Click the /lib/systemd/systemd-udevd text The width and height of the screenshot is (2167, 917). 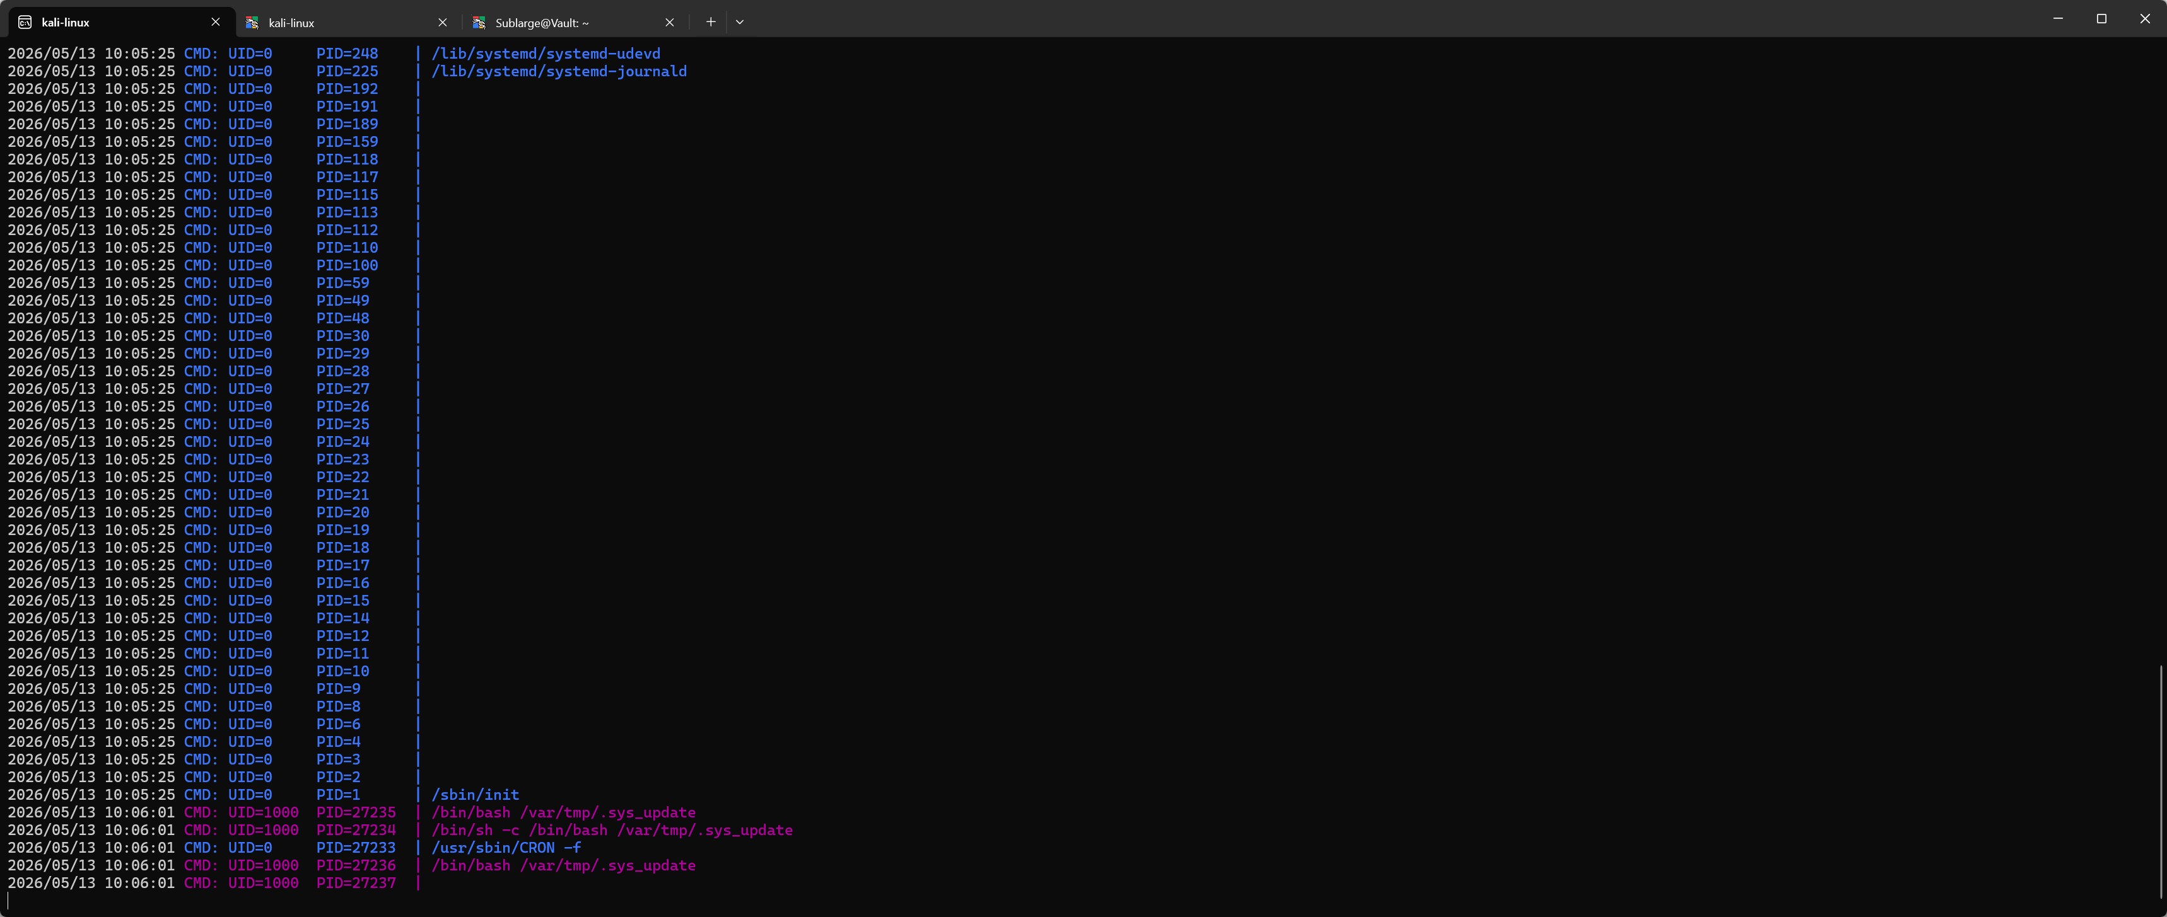point(546,54)
